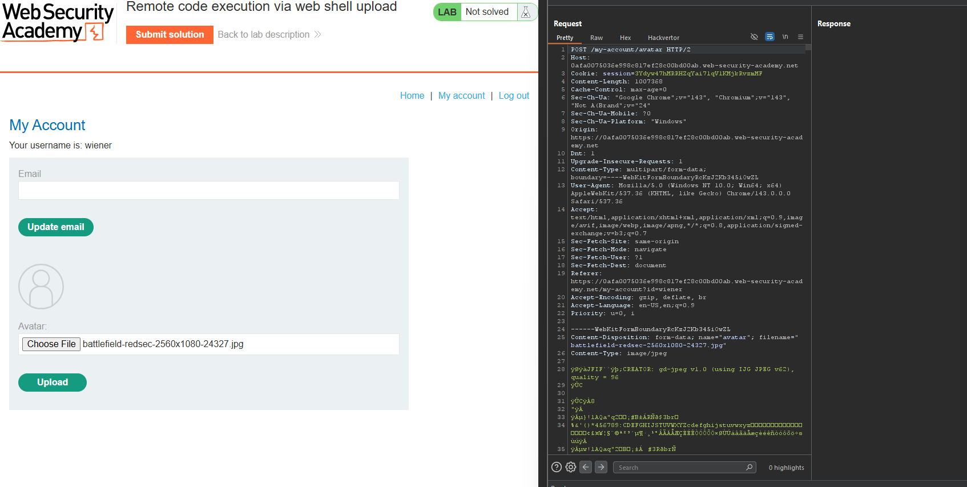967x487 pixels.
Task: Click the 'POST /my-account/avatar HTTP/2' request line
Action: point(631,50)
